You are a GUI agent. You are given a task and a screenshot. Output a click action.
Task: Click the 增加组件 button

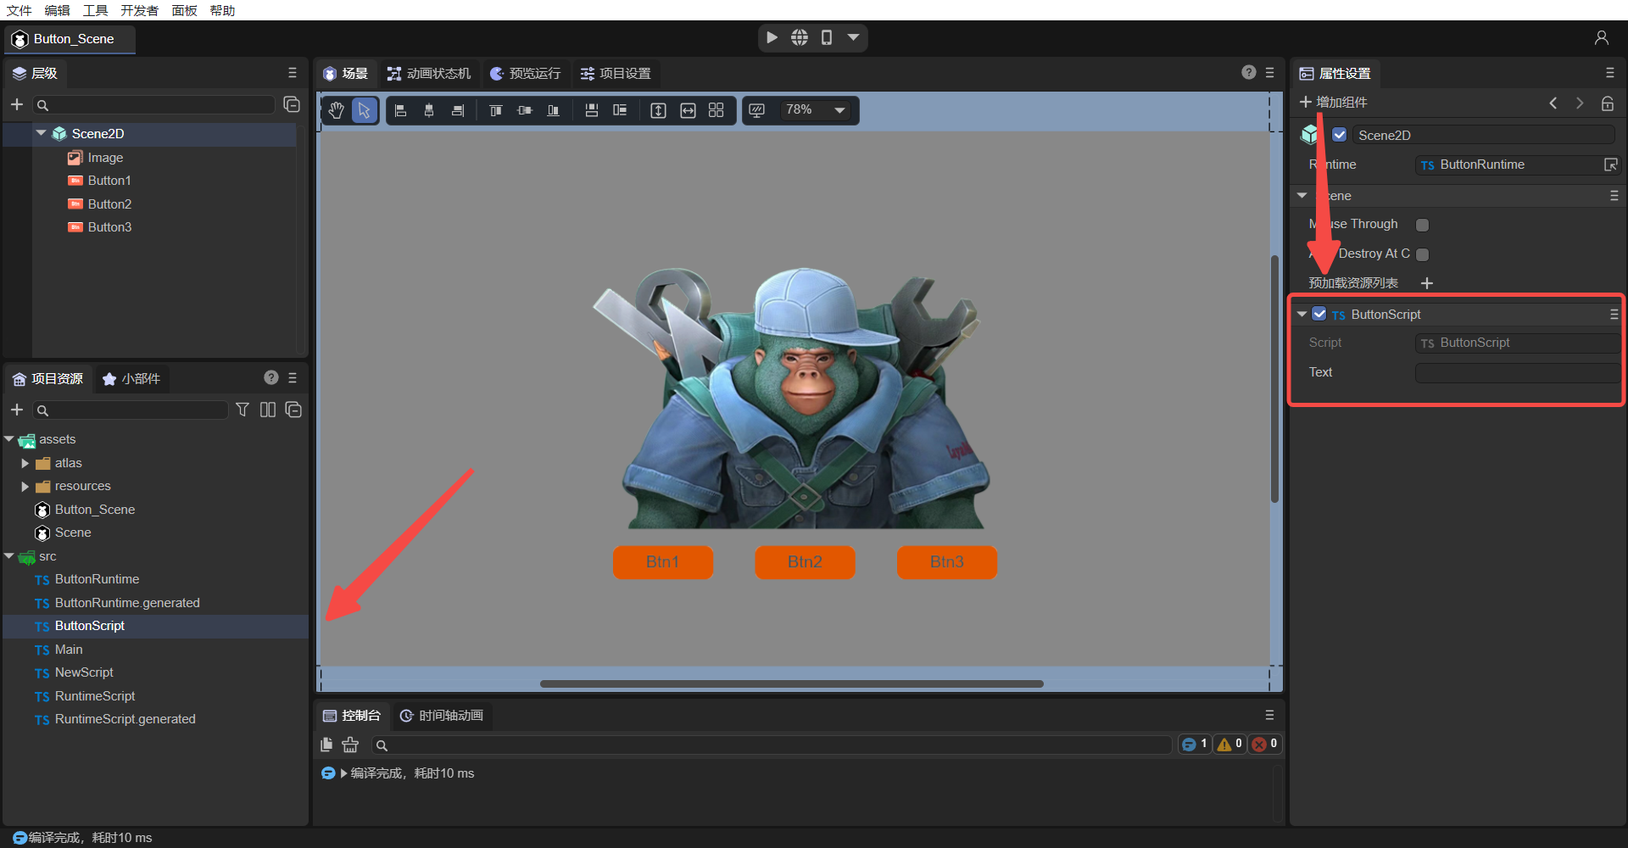1334,103
